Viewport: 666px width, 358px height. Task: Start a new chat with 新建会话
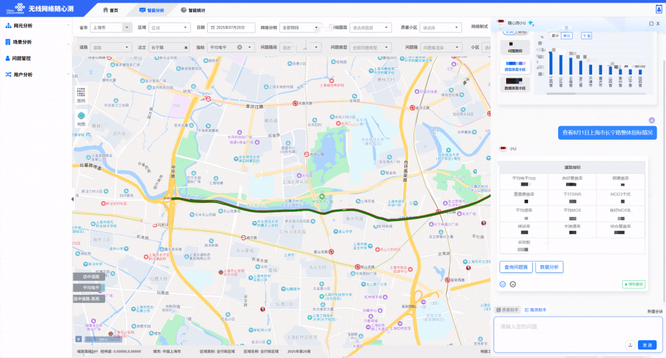pos(655,311)
